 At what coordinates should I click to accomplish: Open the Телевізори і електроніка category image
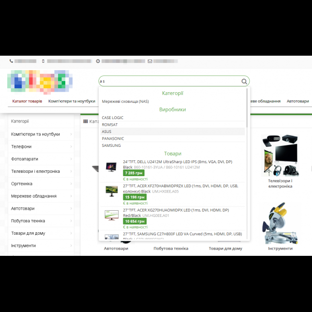pos(280,156)
